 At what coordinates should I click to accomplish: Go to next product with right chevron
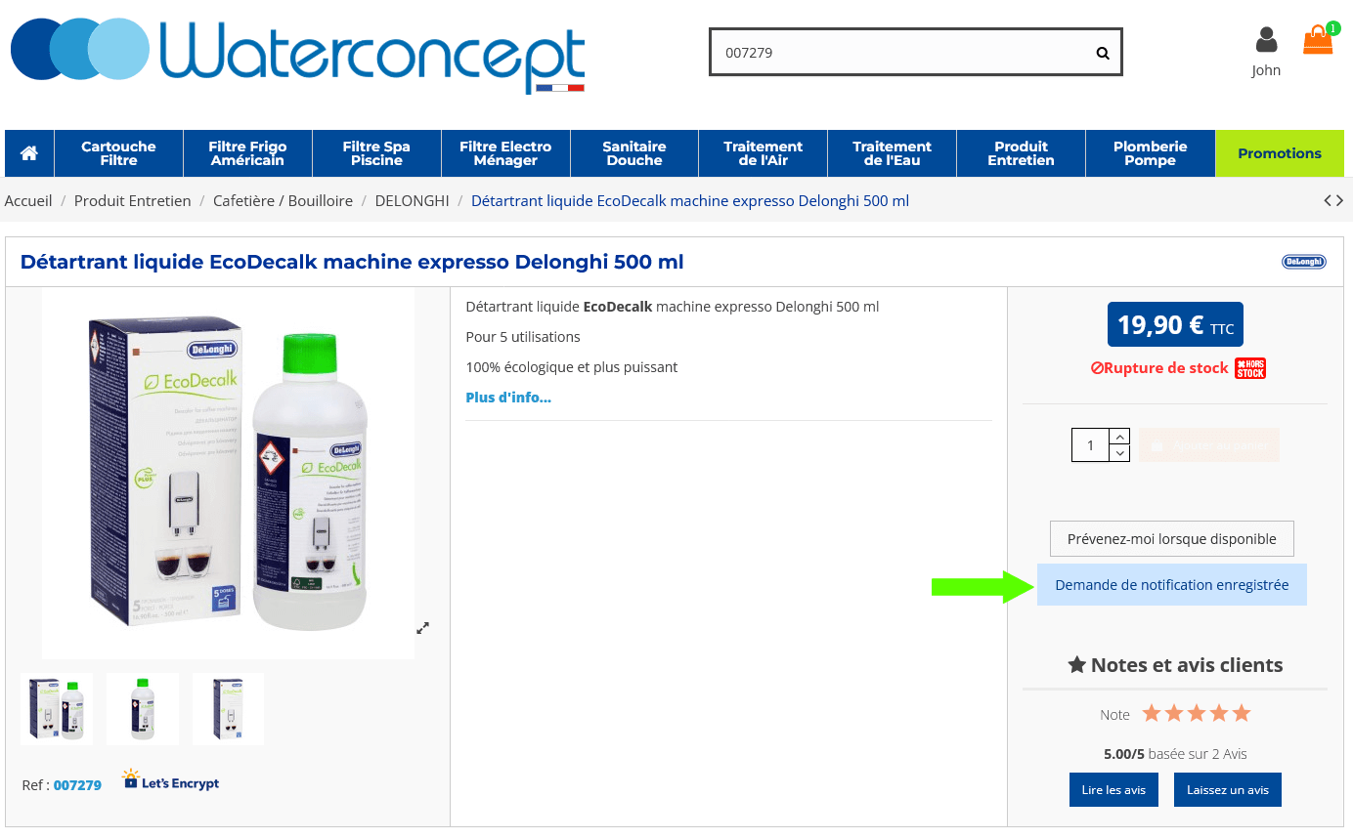click(x=1339, y=200)
